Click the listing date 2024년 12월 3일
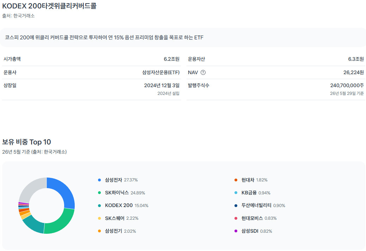 [x=162, y=85]
